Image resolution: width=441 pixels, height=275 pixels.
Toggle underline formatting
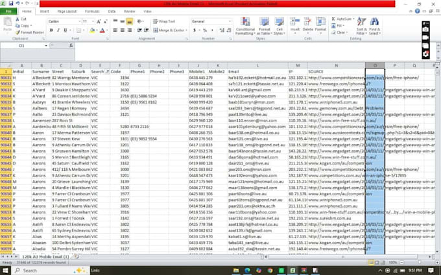click(x=66, y=30)
